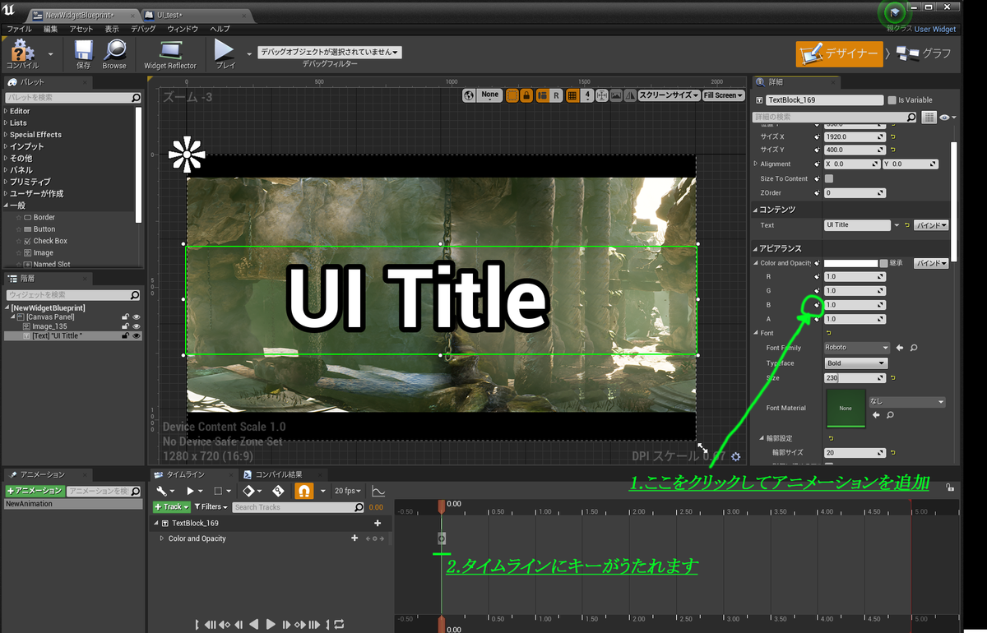Open the Font Family Roboto dropdown
This screenshot has width=987, height=633.
pyautogui.click(x=857, y=348)
